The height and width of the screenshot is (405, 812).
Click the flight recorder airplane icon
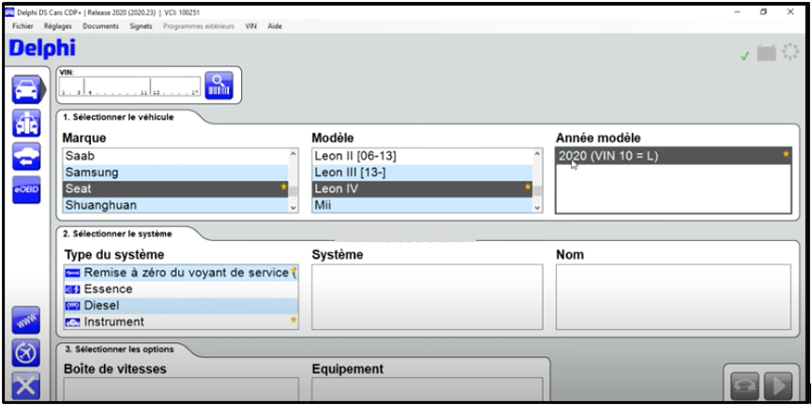point(26,353)
